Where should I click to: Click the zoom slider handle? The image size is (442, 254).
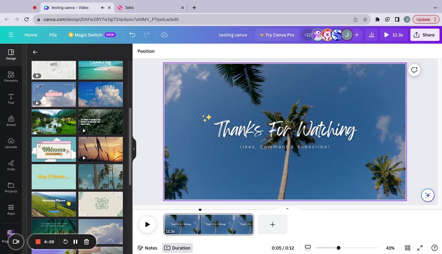point(338,248)
